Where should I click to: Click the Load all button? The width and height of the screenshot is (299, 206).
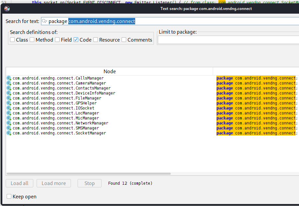pos(19,183)
